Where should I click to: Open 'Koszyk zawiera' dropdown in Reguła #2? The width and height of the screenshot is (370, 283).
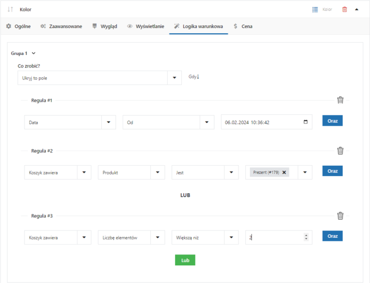pos(58,172)
